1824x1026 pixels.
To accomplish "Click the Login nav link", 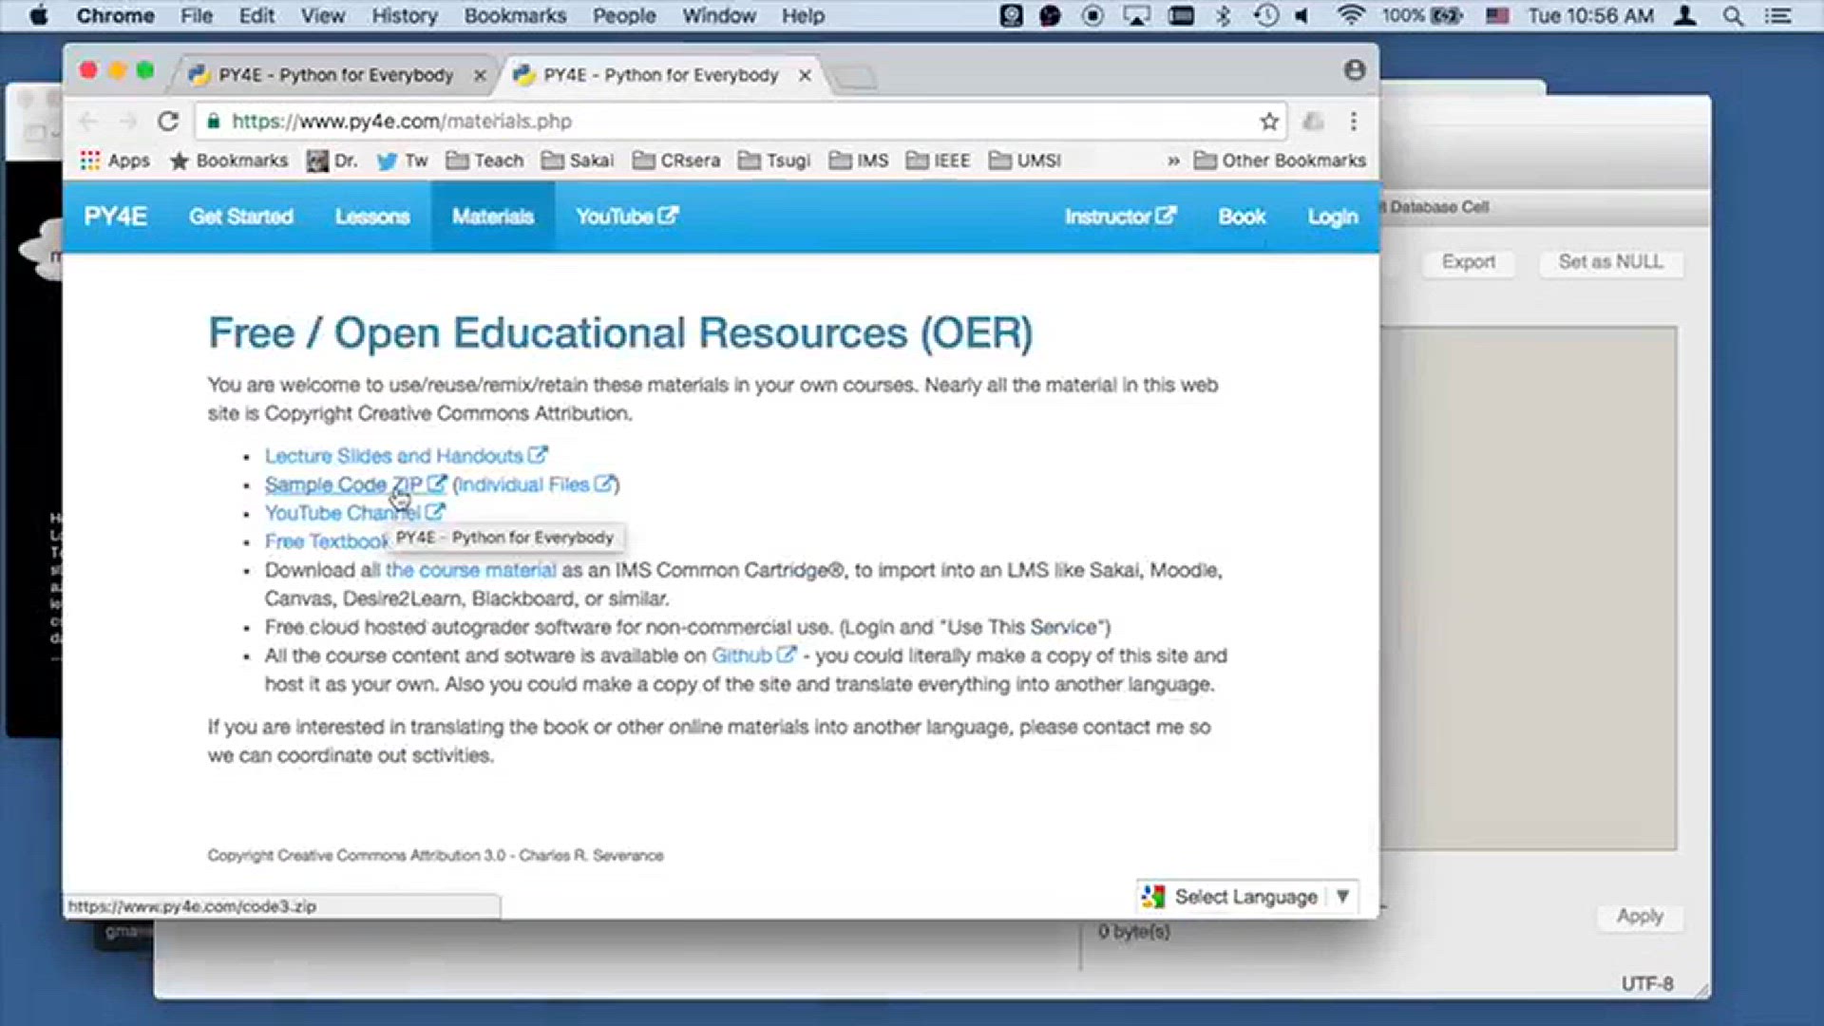I will 1333,217.
